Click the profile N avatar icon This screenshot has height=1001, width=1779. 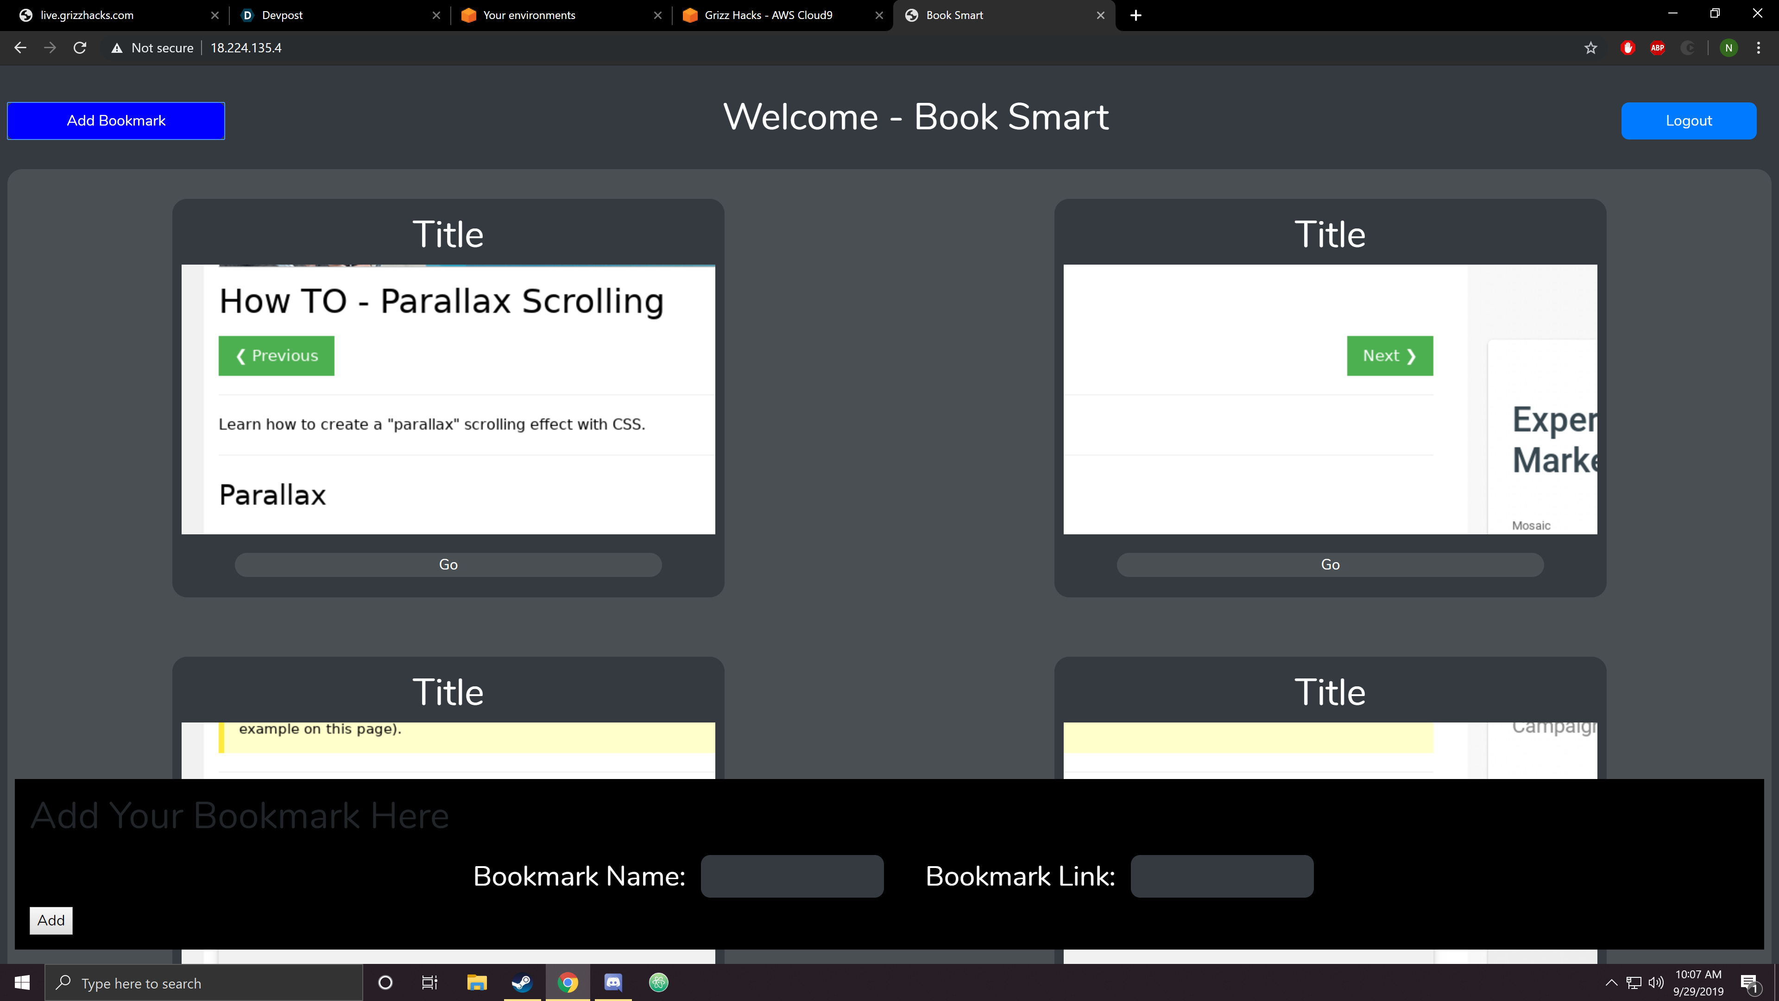click(1729, 48)
